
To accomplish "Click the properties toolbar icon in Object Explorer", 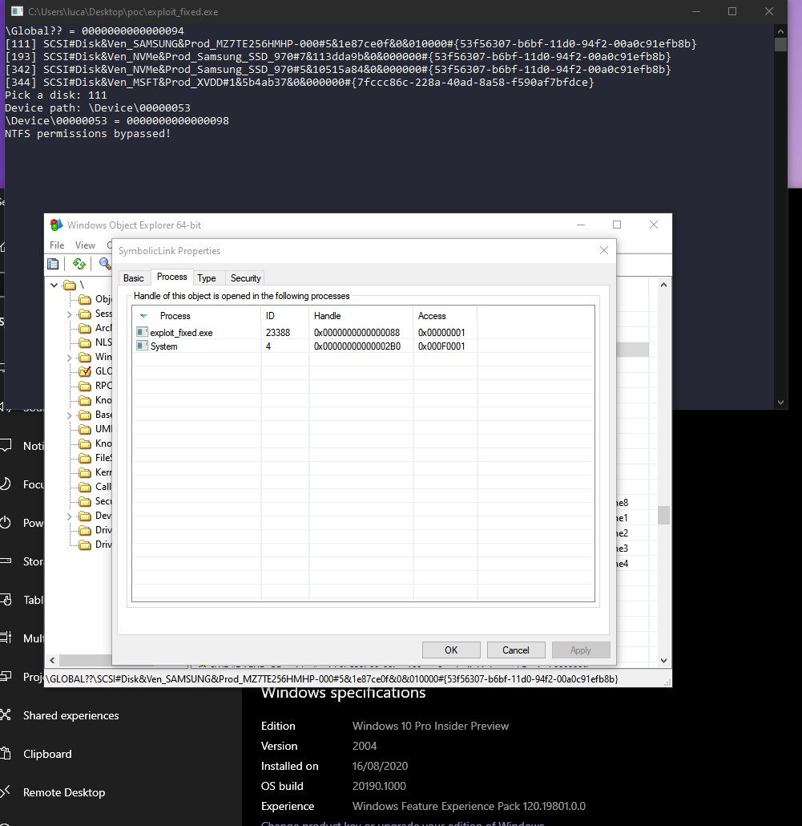I will [53, 264].
